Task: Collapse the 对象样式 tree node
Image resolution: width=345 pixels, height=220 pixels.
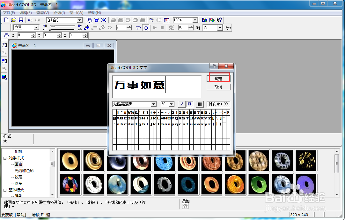Action: 5,158
